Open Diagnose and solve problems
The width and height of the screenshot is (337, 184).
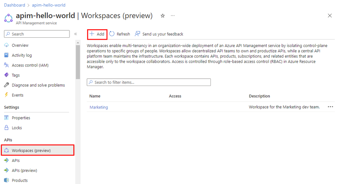[37, 85]
